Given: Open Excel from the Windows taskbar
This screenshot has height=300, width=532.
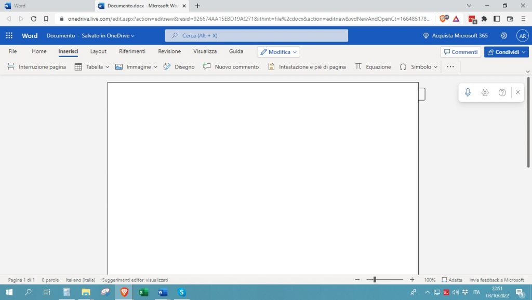Looking at the screenshot, I should (x=143, y=292).
